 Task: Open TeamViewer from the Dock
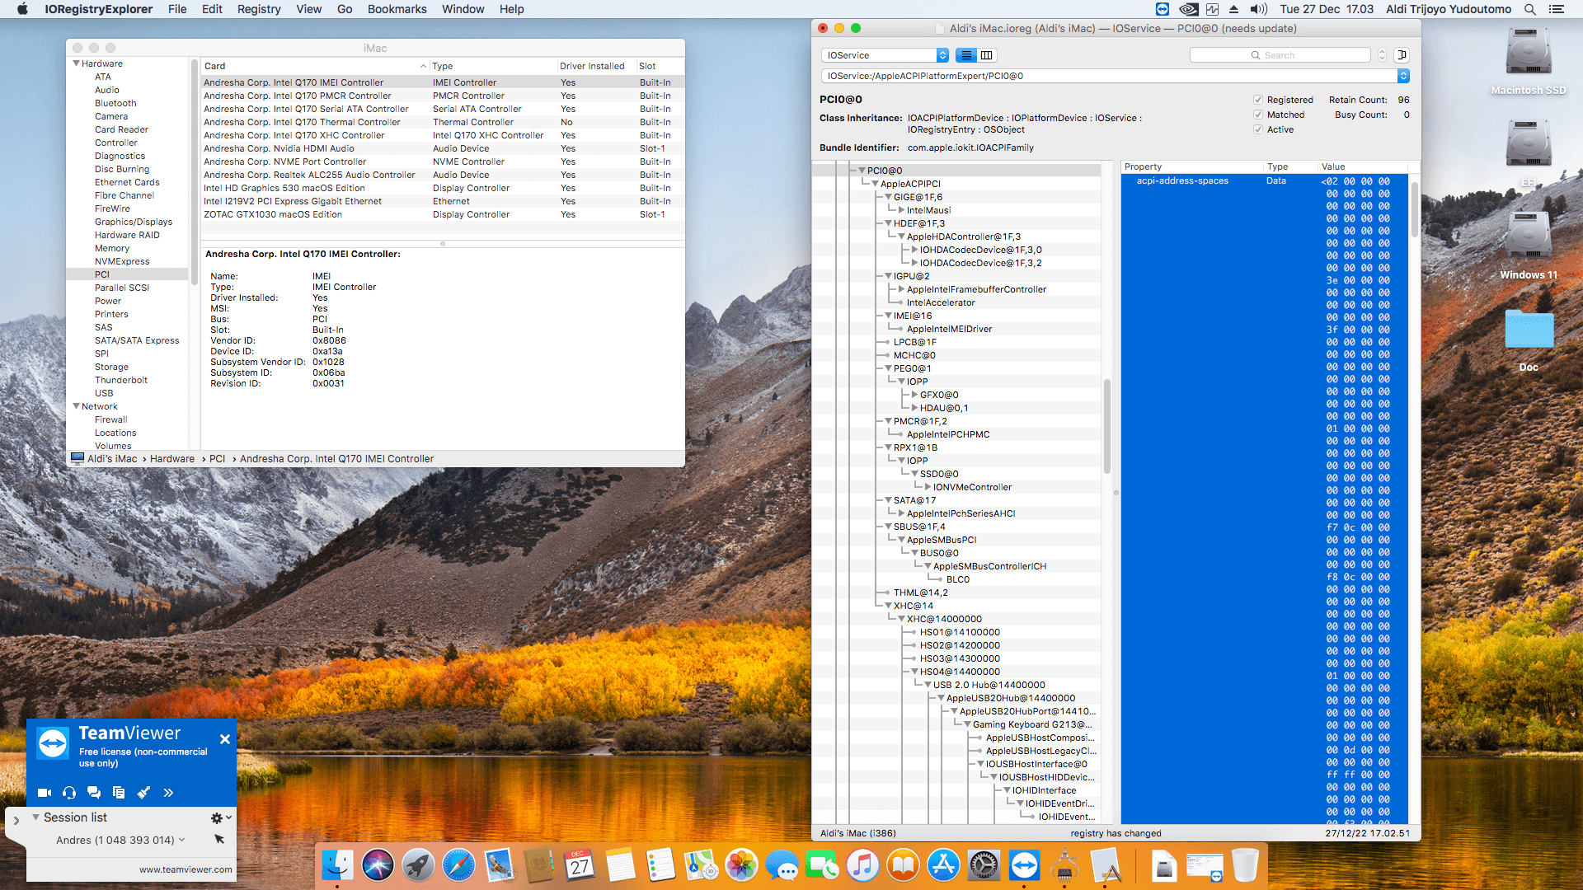[1024, 865]
